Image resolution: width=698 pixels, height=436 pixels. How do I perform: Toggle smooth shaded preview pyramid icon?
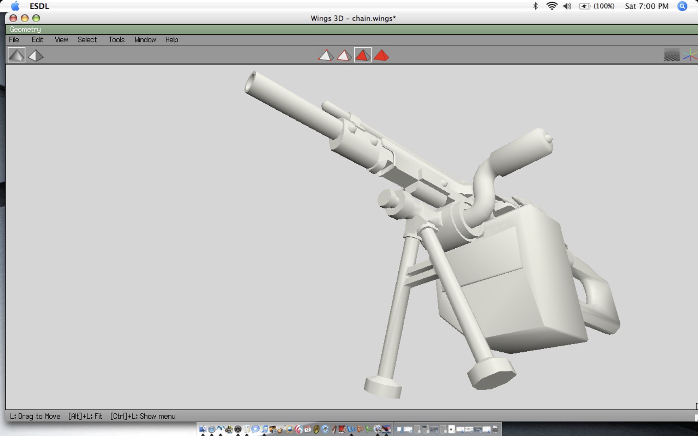click(x=17, y=55)
